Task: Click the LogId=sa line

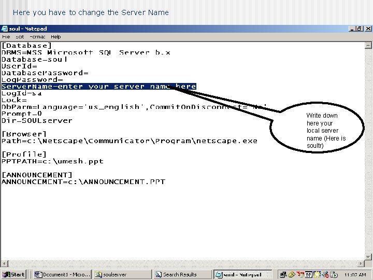Action: (22, 93)
